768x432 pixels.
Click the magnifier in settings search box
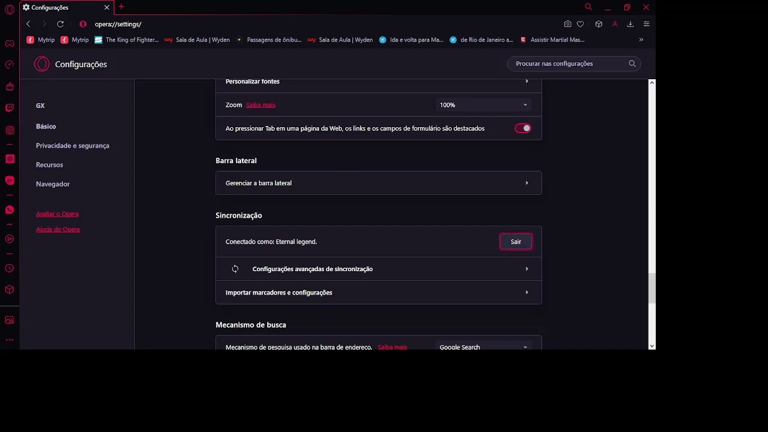click(x=632, y=64)
